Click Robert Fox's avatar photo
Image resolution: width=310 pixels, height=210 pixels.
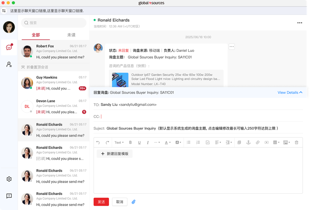27,51
